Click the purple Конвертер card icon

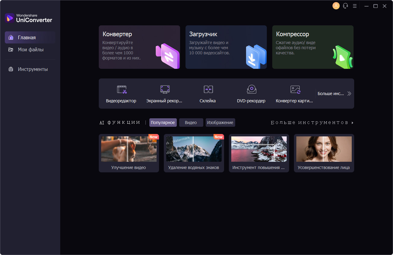pos(167,56)
